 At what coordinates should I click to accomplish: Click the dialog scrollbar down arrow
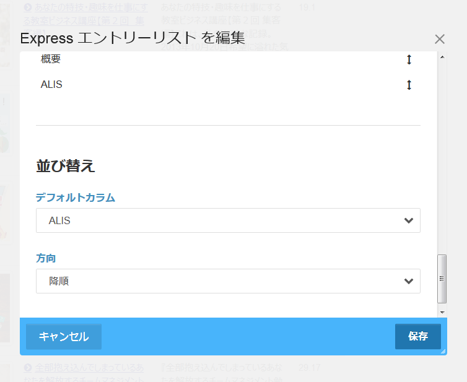tap(442, 311)
